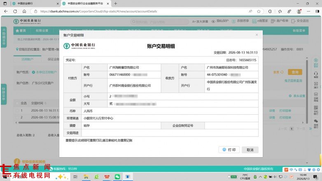The image size is (322, 181).
Task: Click 新版菜单 in nav bar
Action: coord(299,30)
